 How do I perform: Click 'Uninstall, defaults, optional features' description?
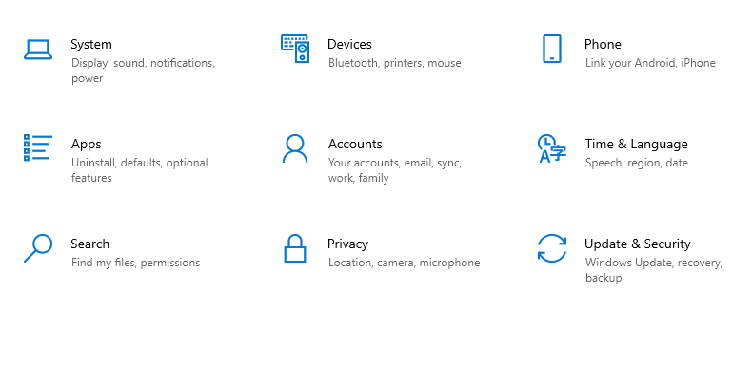point(140,170)
